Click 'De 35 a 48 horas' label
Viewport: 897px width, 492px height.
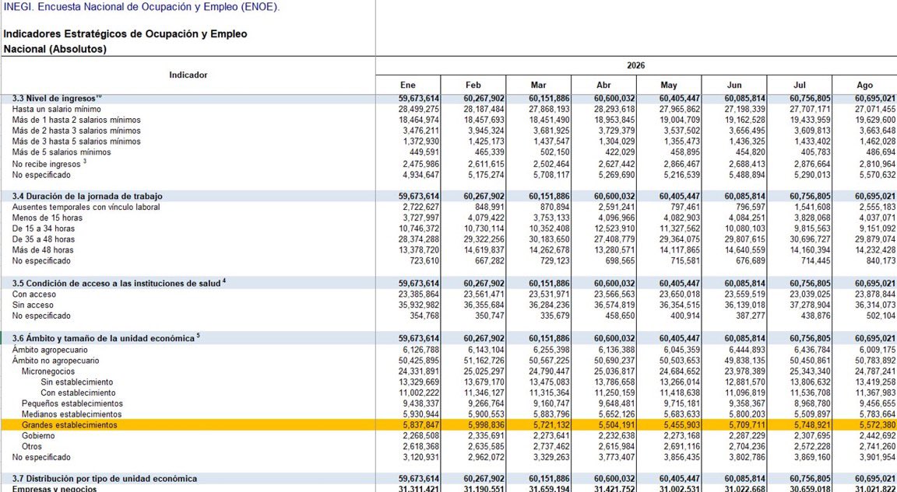tap(43, 239)
